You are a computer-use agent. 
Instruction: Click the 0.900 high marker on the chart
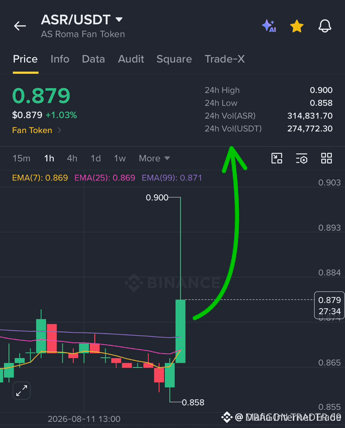[157, 197]
